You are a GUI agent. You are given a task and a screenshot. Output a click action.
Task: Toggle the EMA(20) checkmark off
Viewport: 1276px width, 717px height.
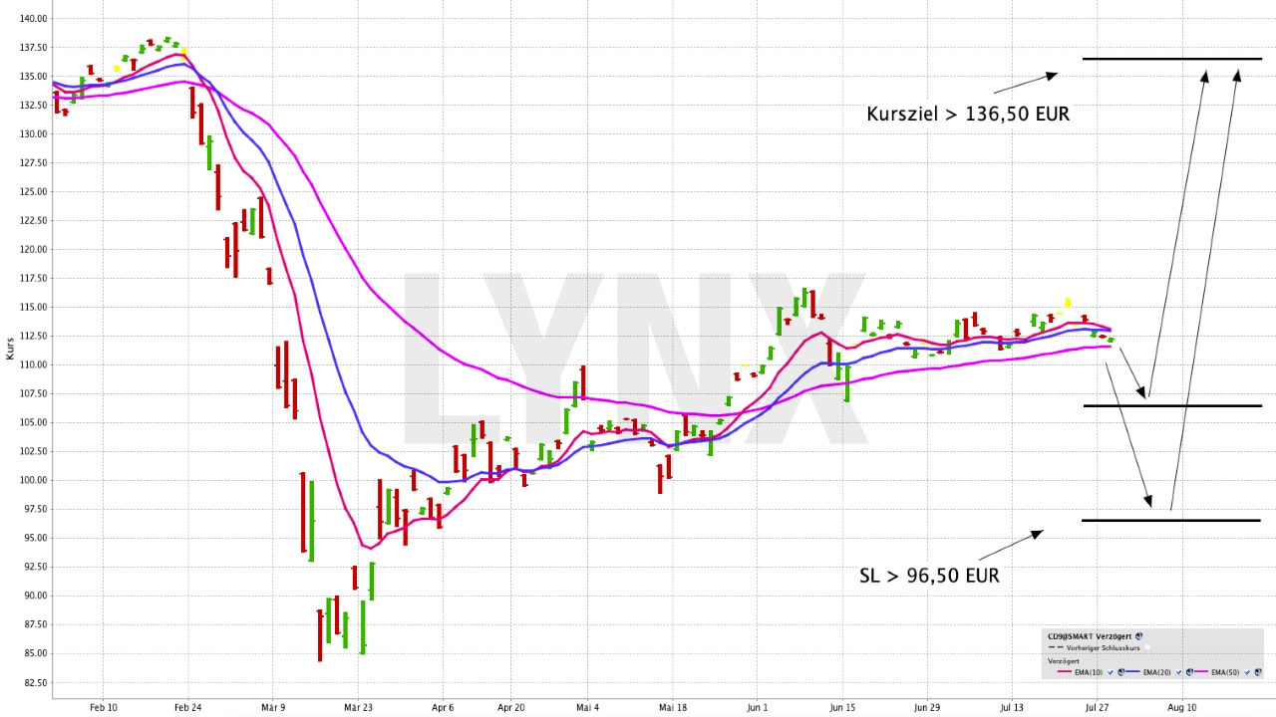click(x=1178, y=672)
